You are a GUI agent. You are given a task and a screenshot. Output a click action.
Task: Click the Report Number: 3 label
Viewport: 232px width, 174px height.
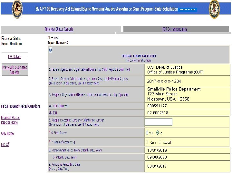pyautogui.click(x=58, y=43)
